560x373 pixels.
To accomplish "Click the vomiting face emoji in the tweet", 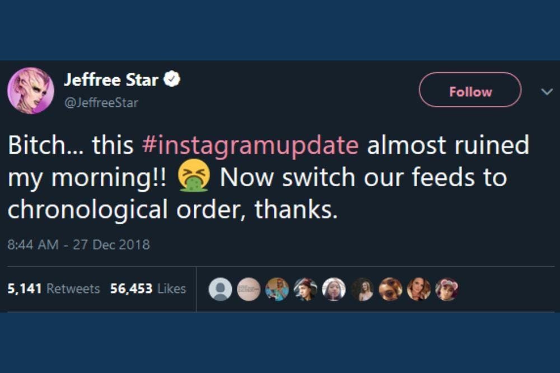I will tap(194, 178).
